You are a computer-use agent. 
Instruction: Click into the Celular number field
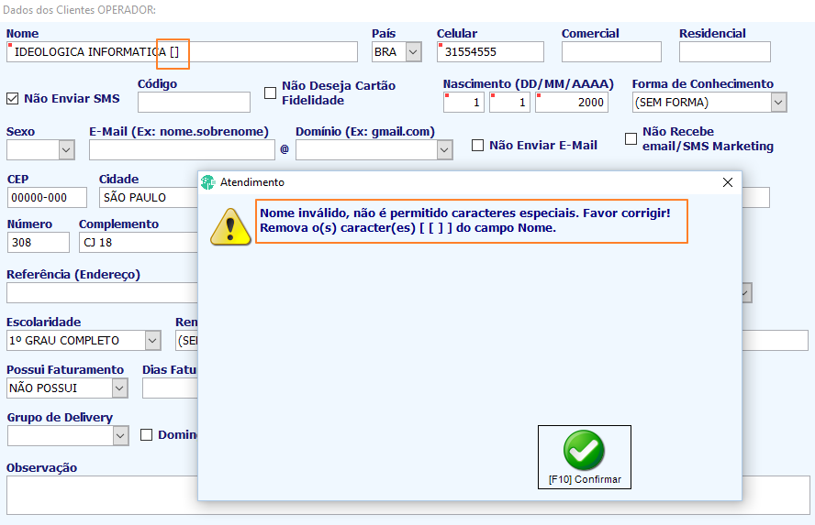(x=490, y=52)
